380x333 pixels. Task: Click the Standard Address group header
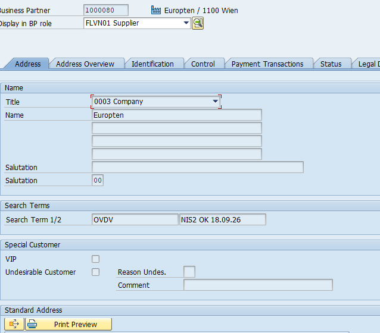tap(33, 310)
